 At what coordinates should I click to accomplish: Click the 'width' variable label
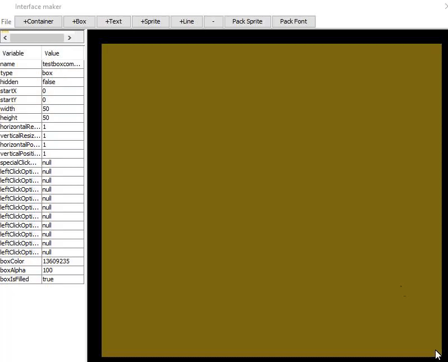(8, 109)
